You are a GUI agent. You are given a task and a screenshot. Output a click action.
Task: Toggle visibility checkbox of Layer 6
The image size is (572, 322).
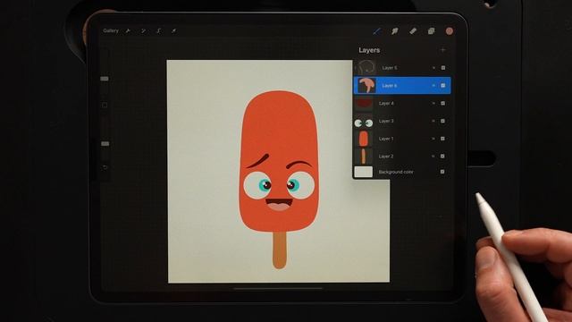(x=443, y=86)
